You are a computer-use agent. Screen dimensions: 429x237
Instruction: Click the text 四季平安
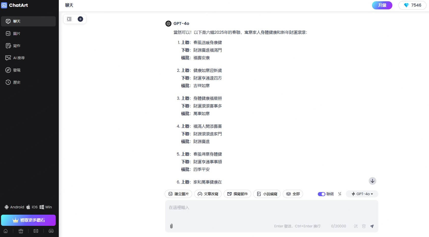pos(202,170)
